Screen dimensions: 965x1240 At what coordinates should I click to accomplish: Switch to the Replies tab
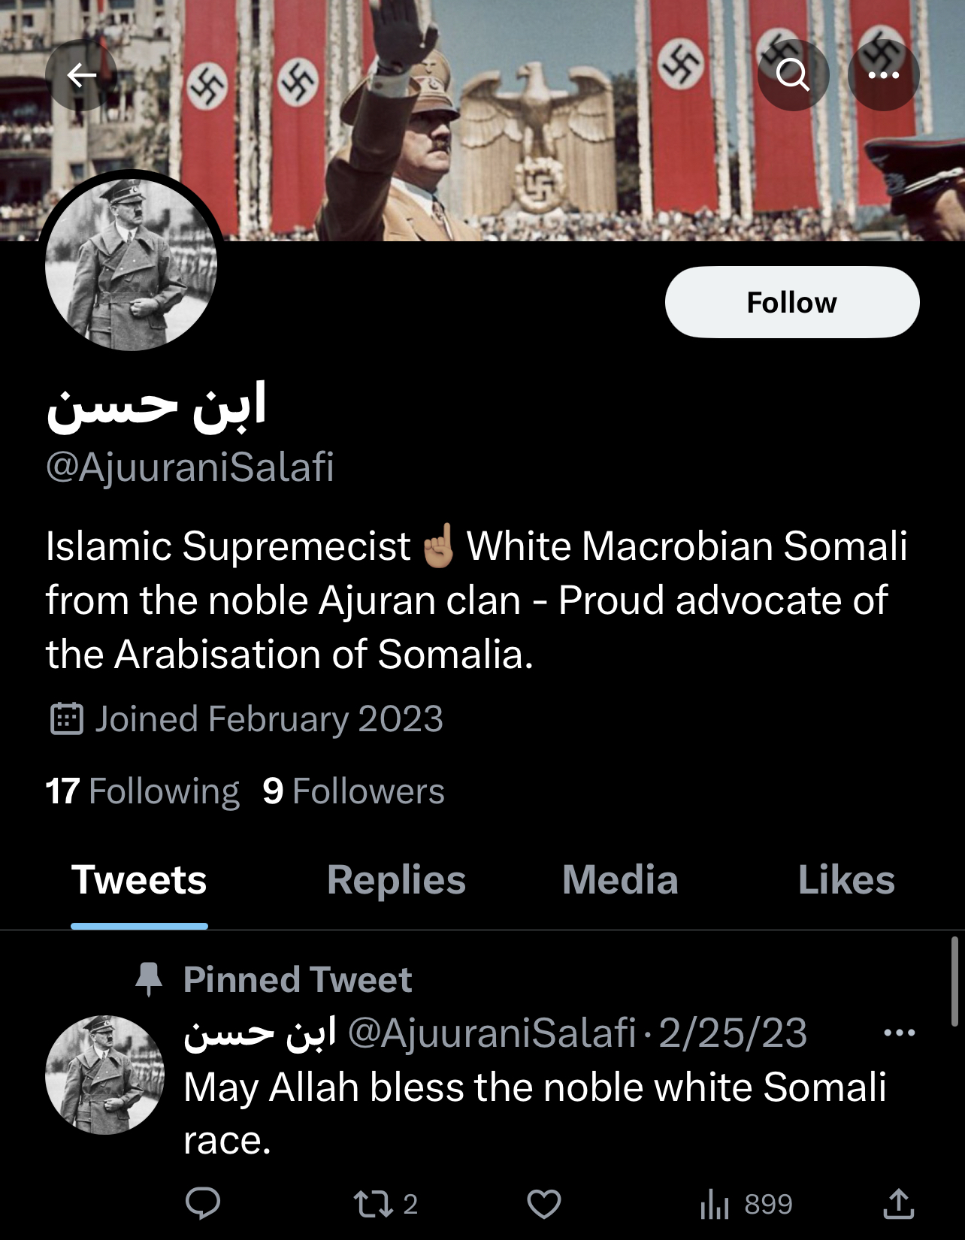tap(396, 880)
